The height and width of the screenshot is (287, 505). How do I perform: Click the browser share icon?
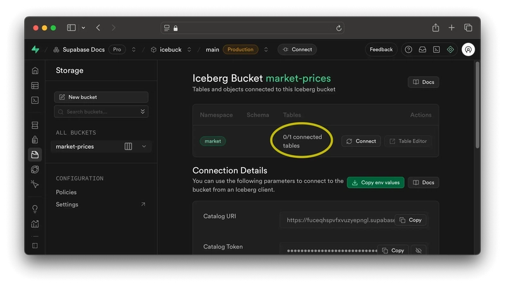pyautogui.click(x=436, y=28)
